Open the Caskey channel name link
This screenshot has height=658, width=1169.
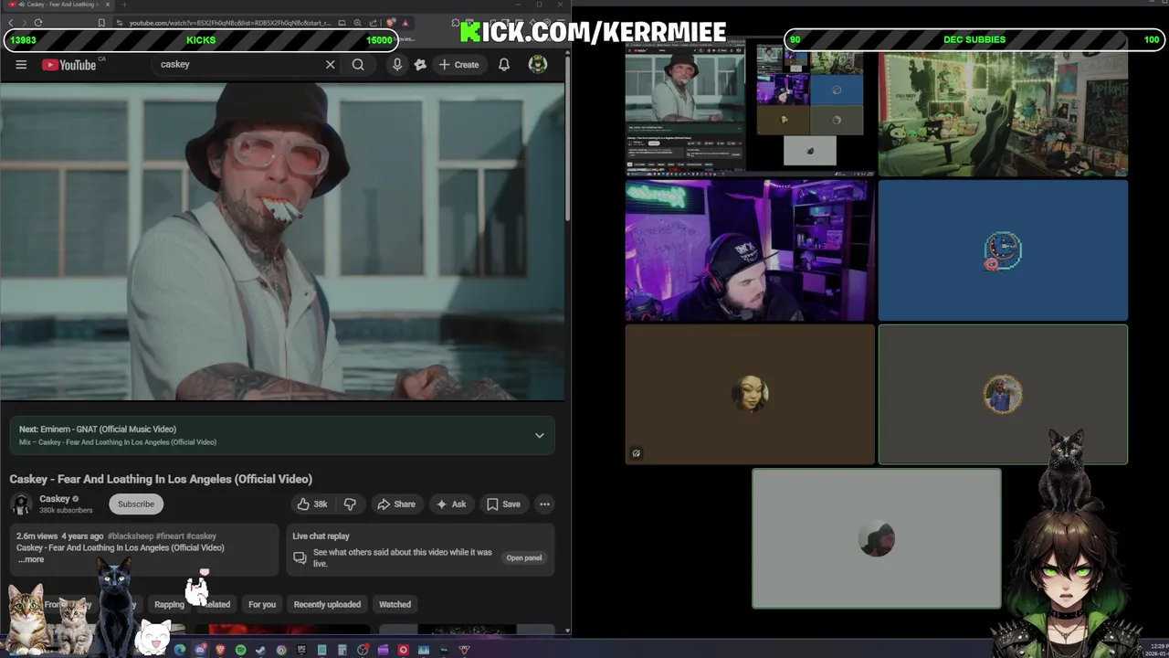[55, 499]
